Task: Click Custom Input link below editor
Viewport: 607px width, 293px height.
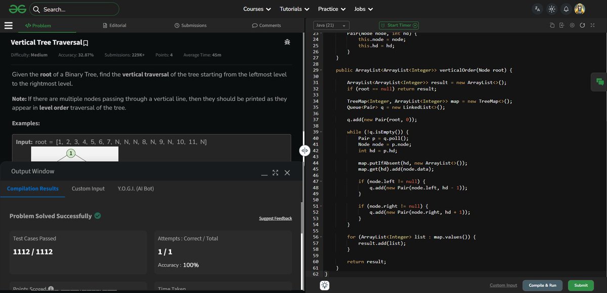Action: point(503,285)
